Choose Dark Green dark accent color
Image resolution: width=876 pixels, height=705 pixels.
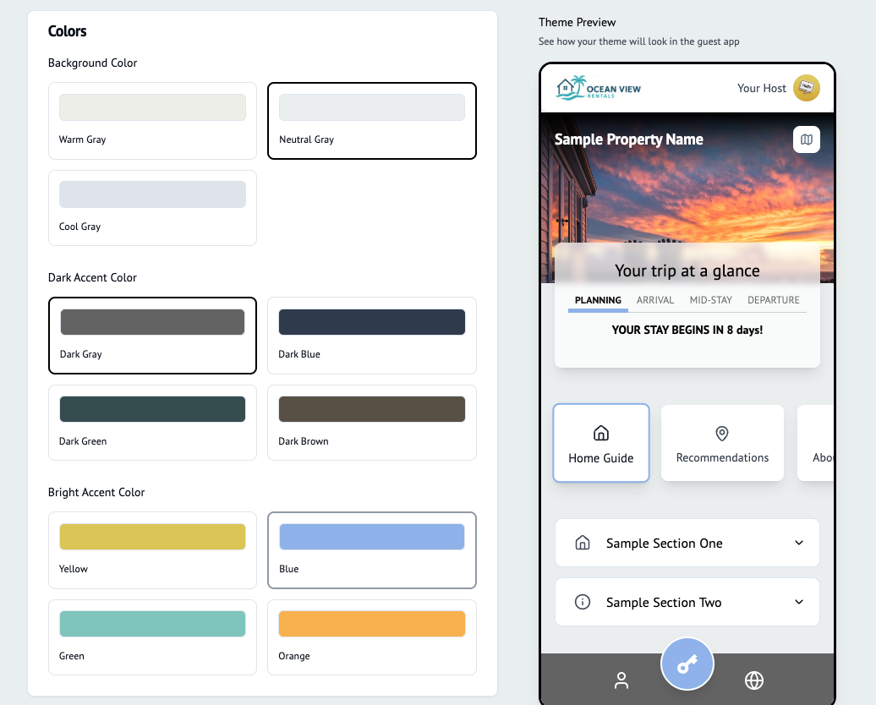(152, 423)
